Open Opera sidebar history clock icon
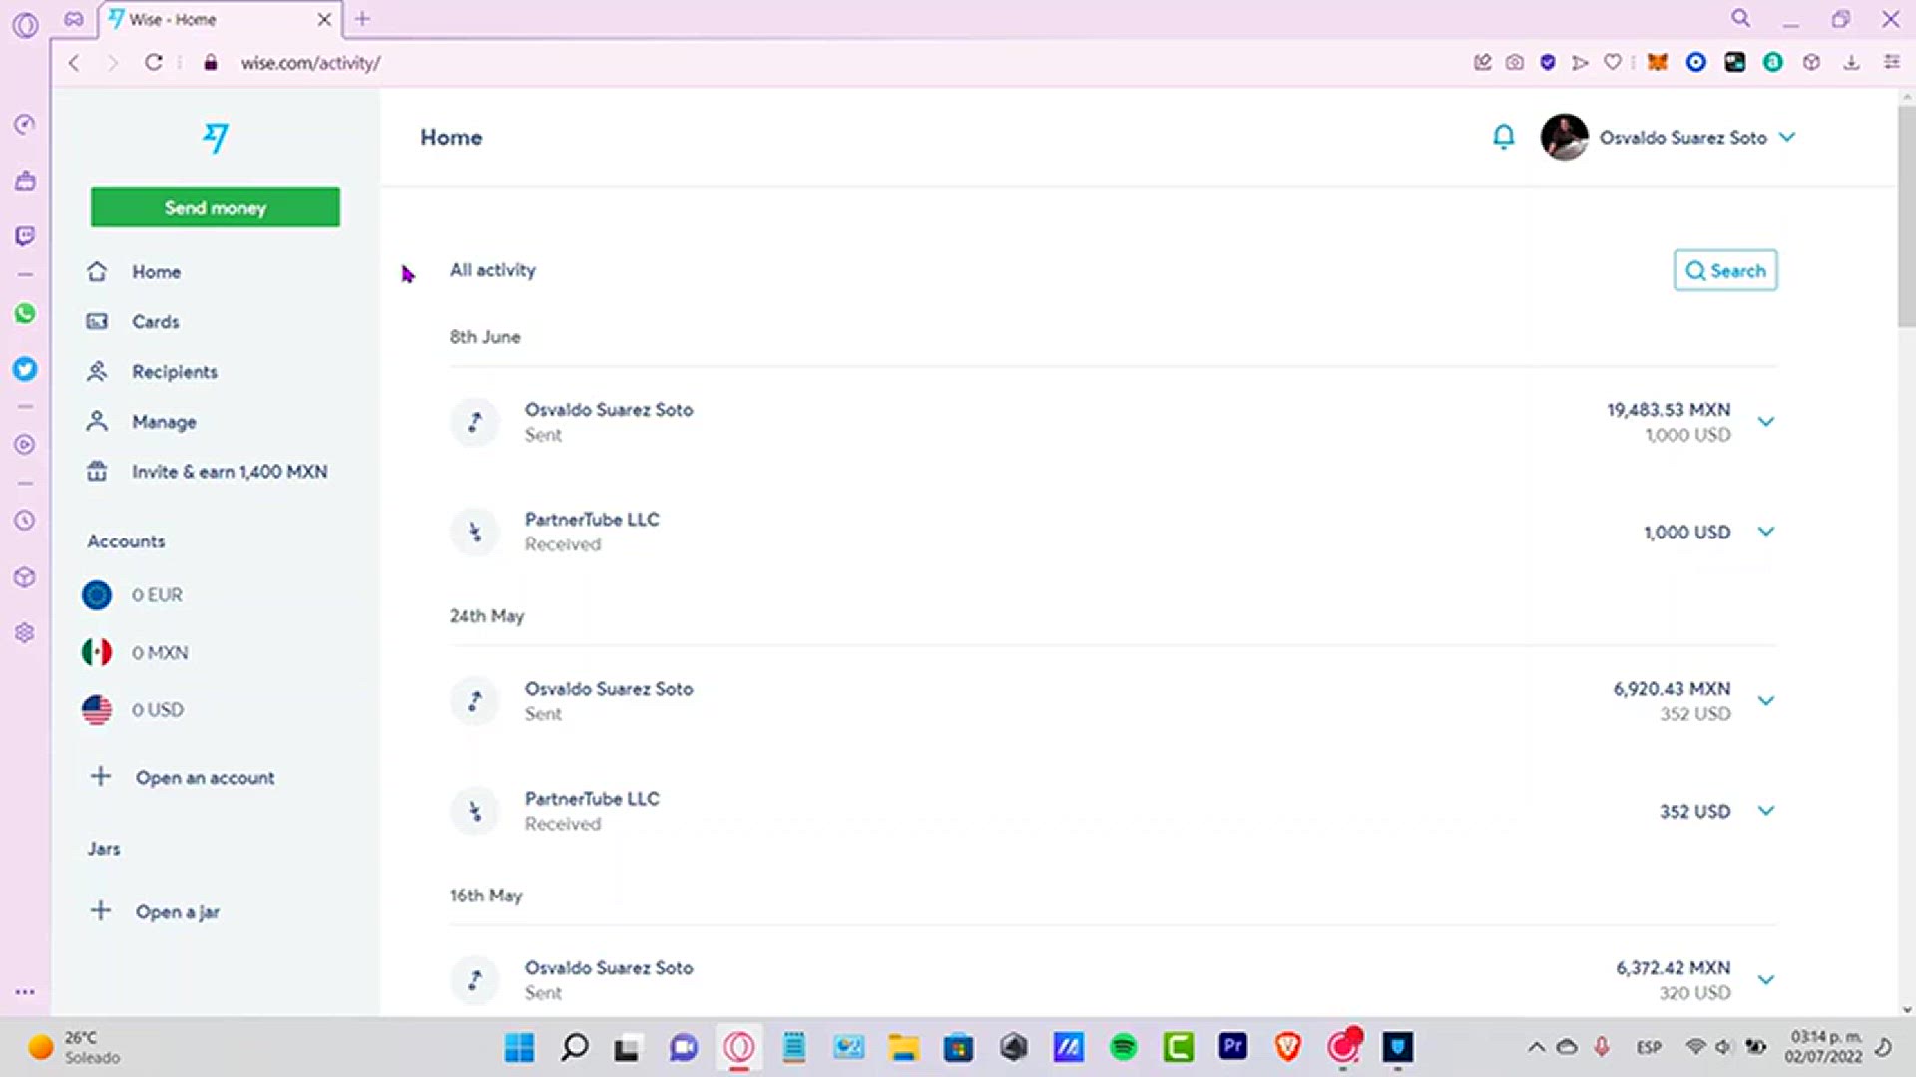1916x1077 pixels. [25, 521]
